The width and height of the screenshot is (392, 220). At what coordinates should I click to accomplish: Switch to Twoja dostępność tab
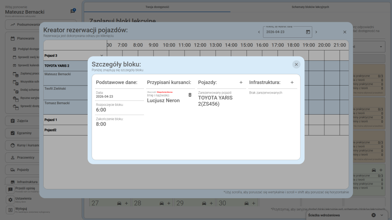point(157,7)
